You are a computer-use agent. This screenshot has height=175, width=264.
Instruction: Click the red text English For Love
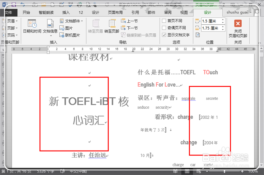[159, 84]
